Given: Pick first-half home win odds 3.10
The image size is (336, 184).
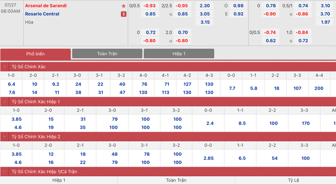Looking at the screenshot, I should click(x=325, y=6).
